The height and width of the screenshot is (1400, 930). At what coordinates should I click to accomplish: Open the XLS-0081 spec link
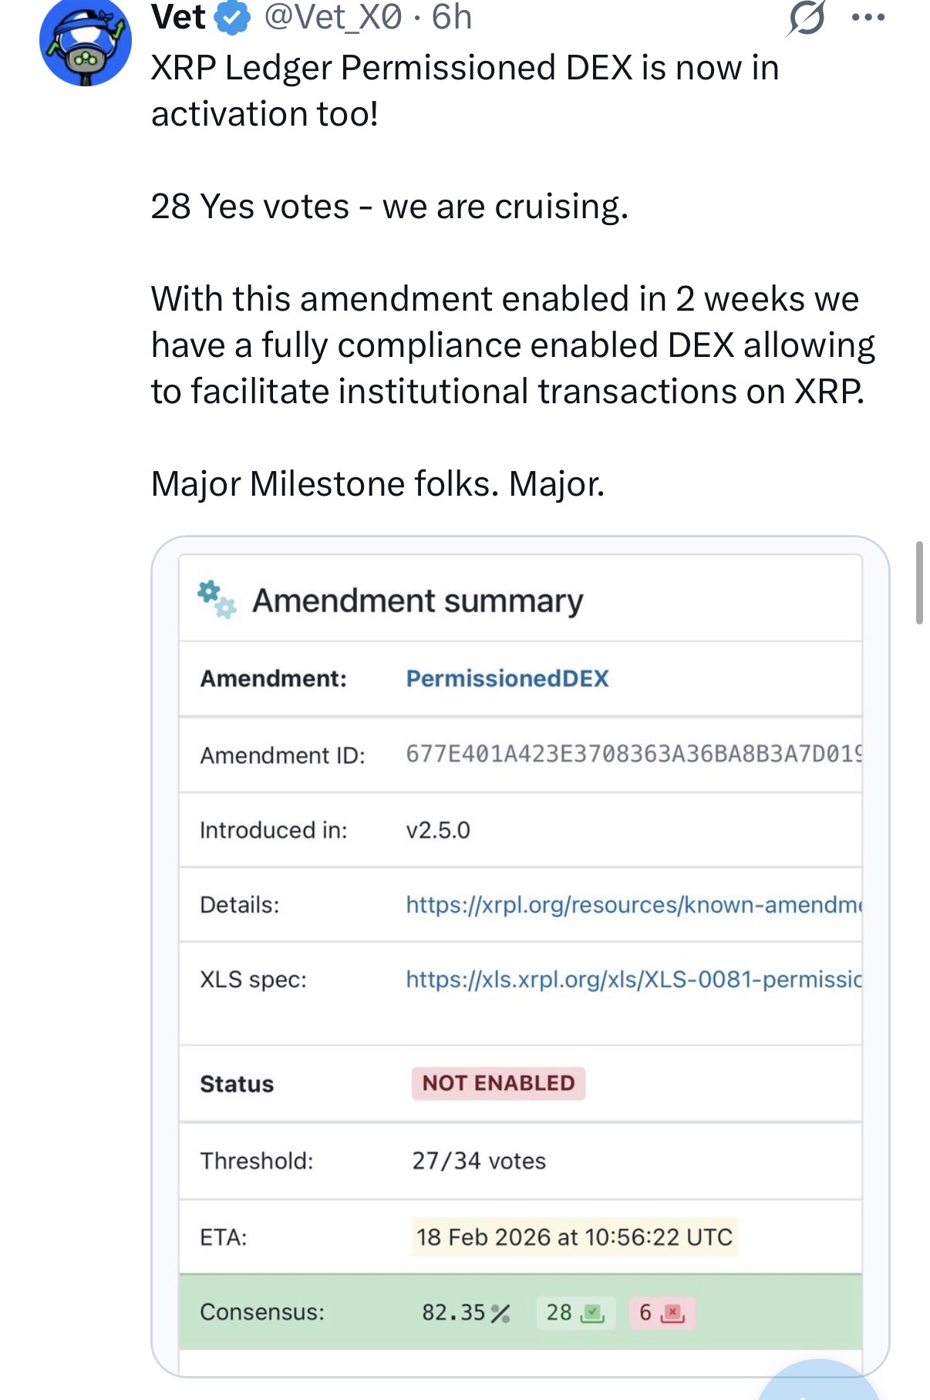[632, 979]
